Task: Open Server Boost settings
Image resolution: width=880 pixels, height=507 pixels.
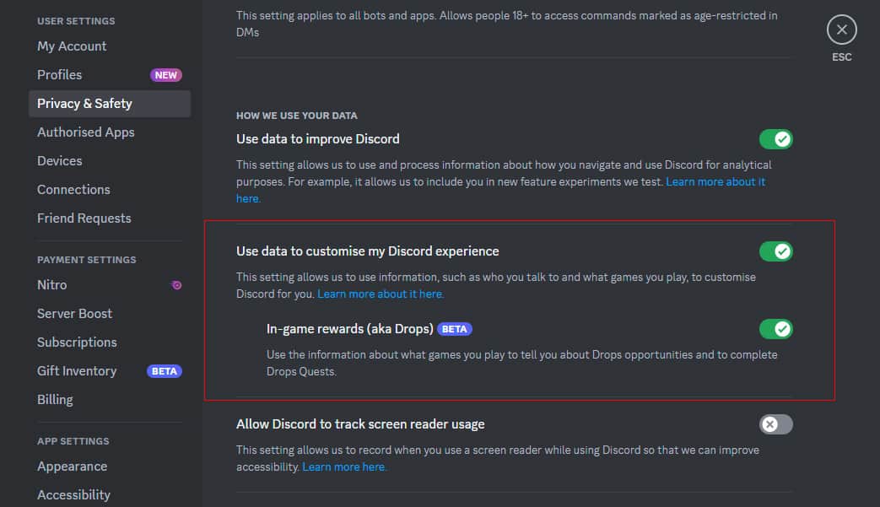Action: (x=74, y=314)
